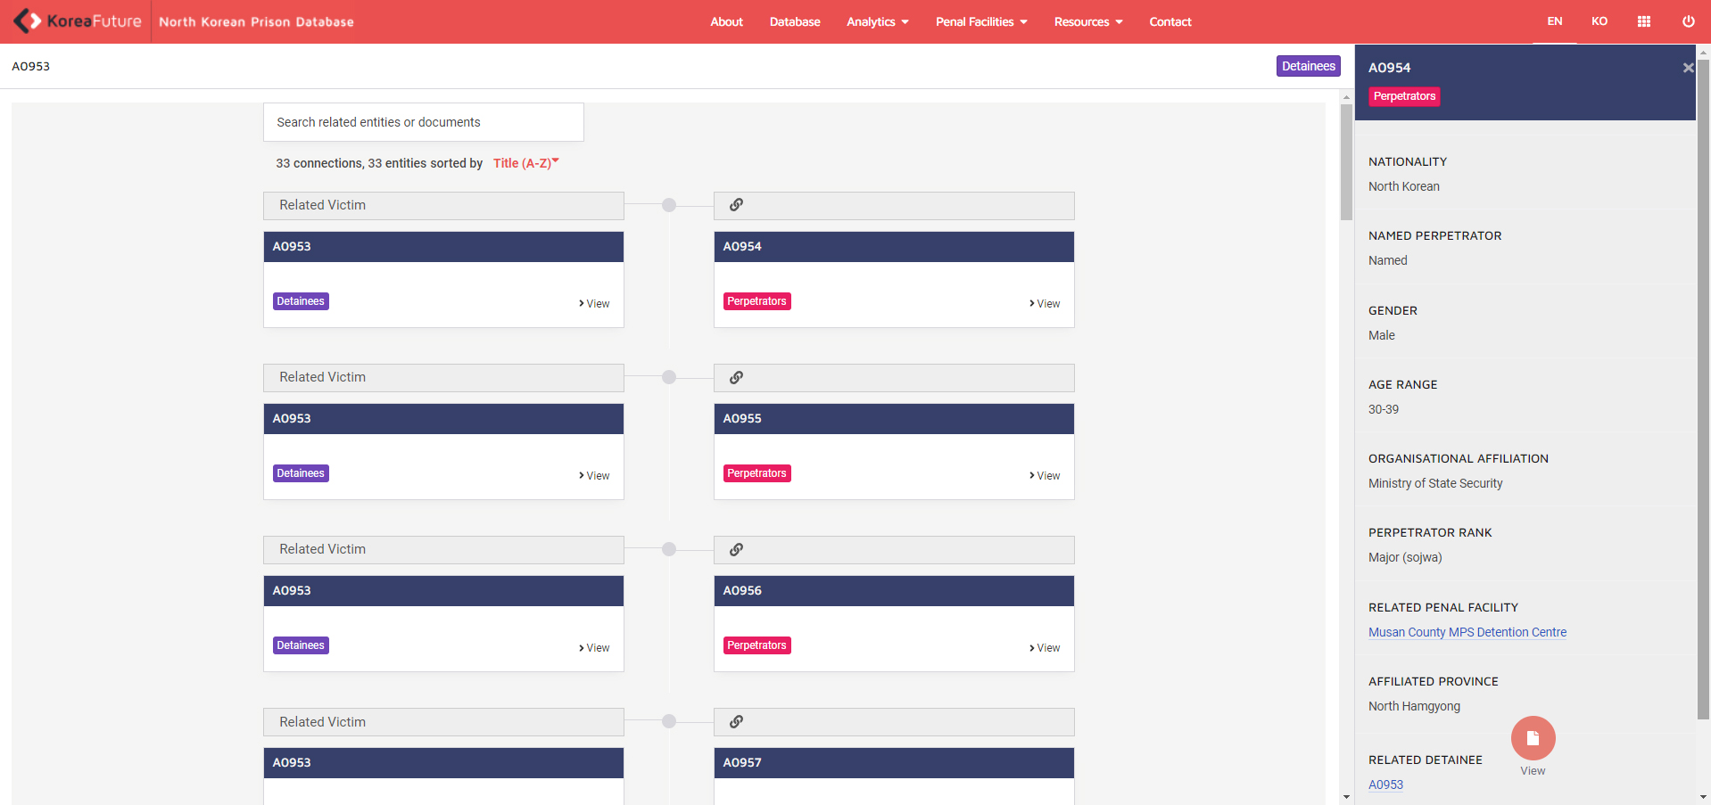This screenshot has height=805, width=1711.
Task: Click the power logout icon
Action: (1688, 21)
